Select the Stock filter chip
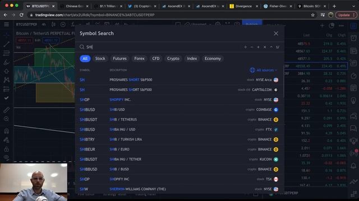 point(100,59)
